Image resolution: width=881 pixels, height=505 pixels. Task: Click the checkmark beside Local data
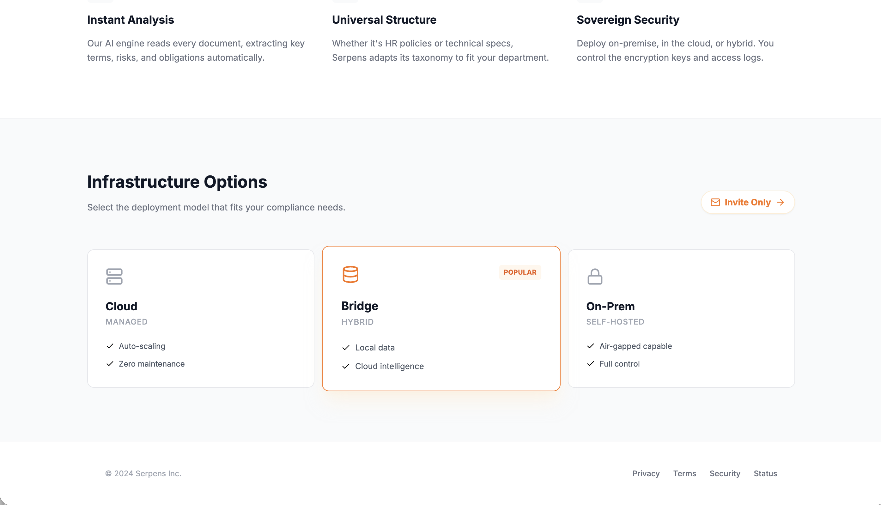click(x=345, y=348)
